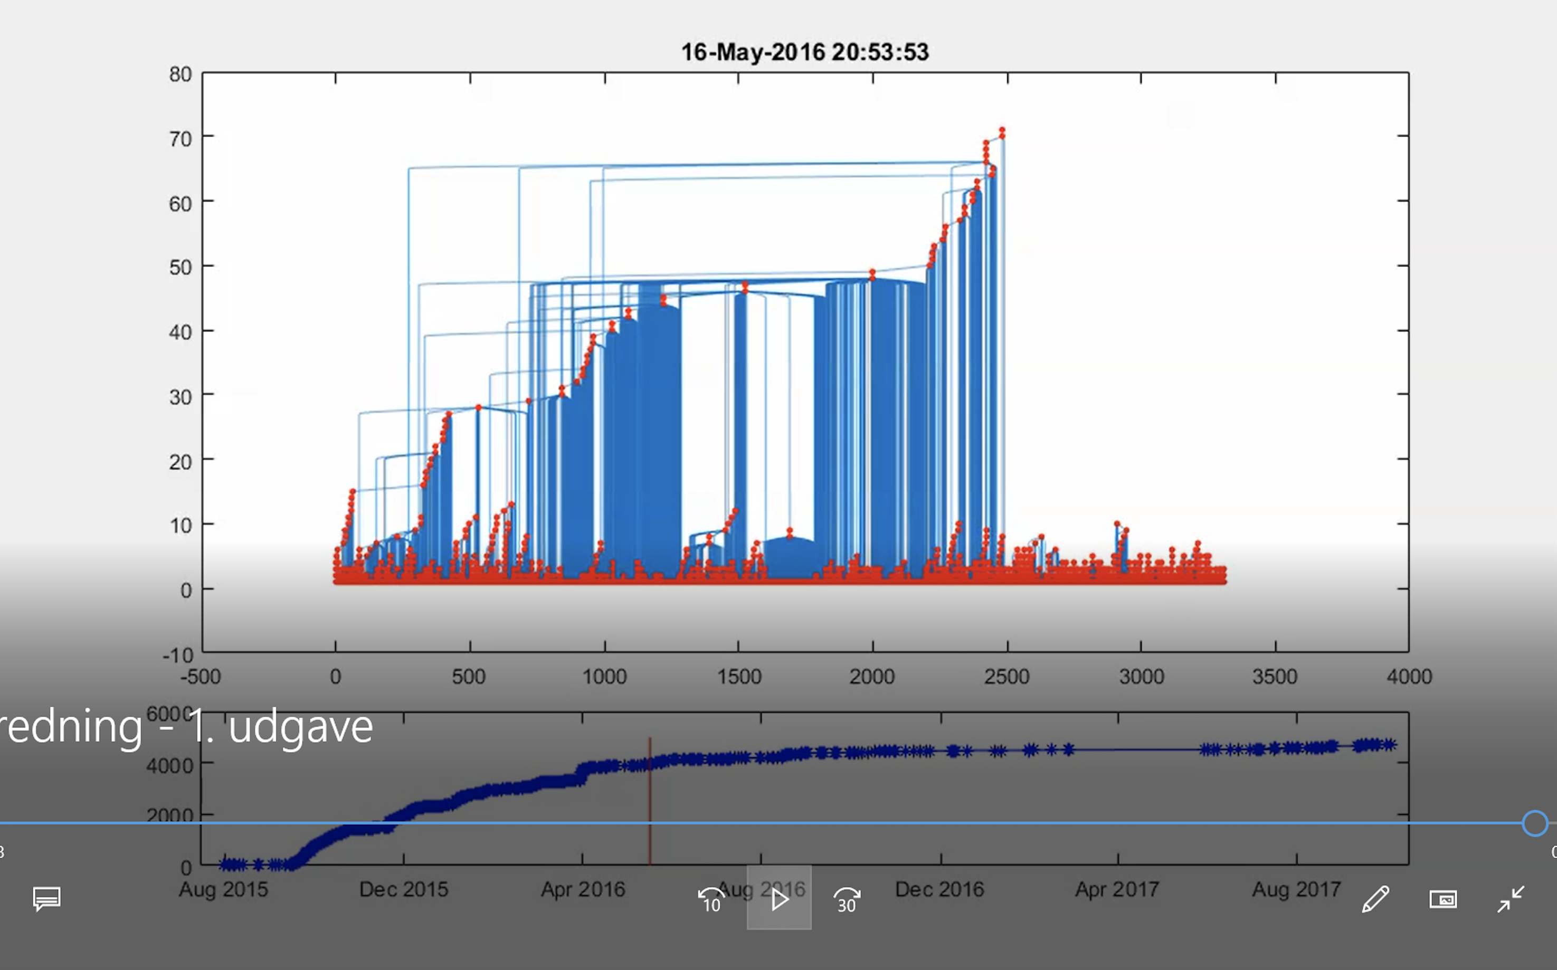Click the 'Apr 2017' date axis label
Viewport: 1557px width, 970px height.
pos(1117,889)
